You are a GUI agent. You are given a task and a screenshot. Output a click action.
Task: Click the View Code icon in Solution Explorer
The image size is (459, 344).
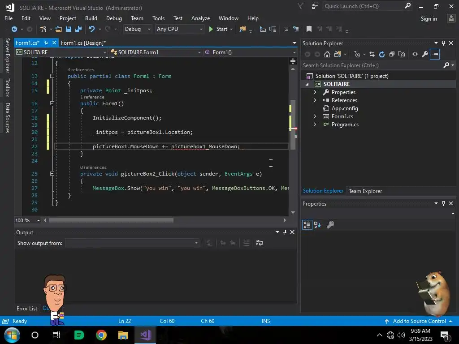click(415, 54)
